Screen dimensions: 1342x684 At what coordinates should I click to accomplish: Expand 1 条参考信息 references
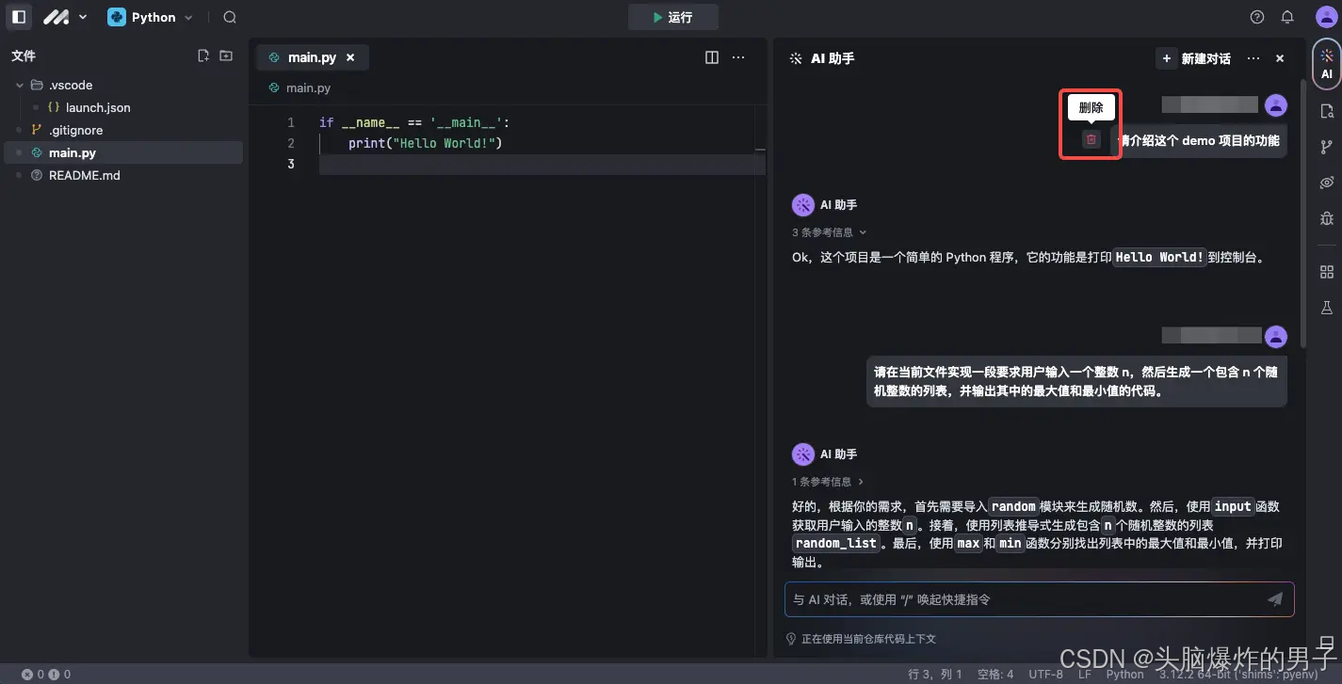click(827, 481)
